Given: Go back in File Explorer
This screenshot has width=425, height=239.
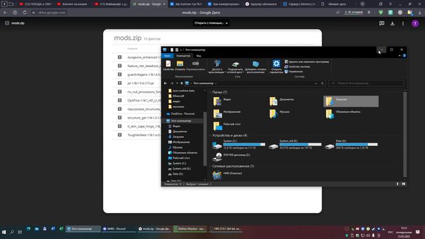Looking at the screenshot, I should [x=165, y=83].
